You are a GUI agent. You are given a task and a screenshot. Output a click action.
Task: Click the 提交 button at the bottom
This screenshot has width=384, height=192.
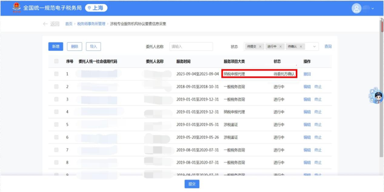(x=192, y=184)
